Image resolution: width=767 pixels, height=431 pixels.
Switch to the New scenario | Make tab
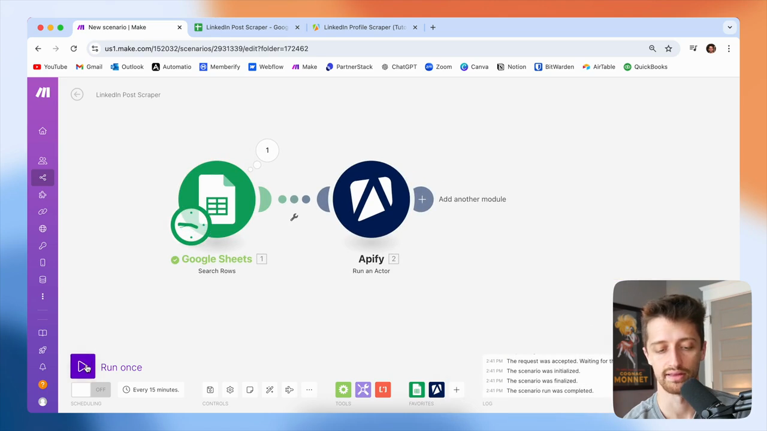point(129,27)
